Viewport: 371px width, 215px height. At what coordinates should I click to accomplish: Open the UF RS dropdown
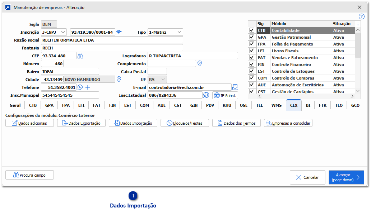157,80
